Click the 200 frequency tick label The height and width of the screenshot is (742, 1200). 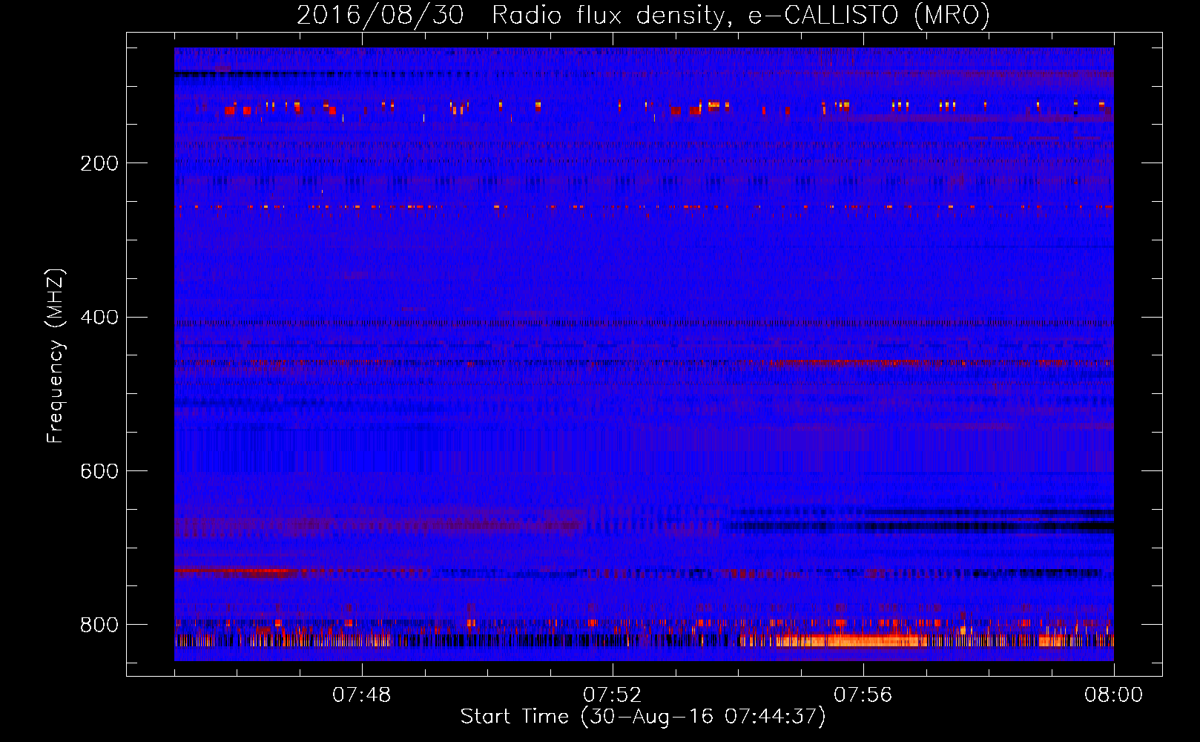pos(99,163)
